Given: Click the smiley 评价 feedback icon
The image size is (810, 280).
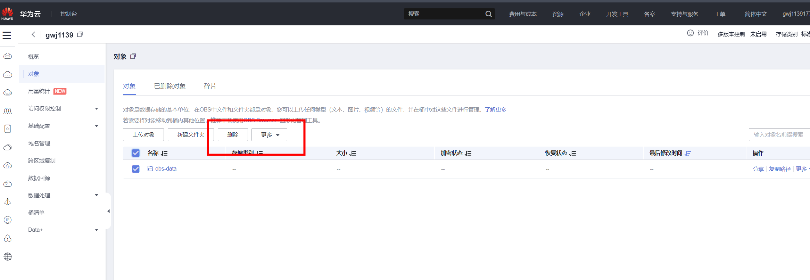Looking at the screenshot, I should [691, 33].
